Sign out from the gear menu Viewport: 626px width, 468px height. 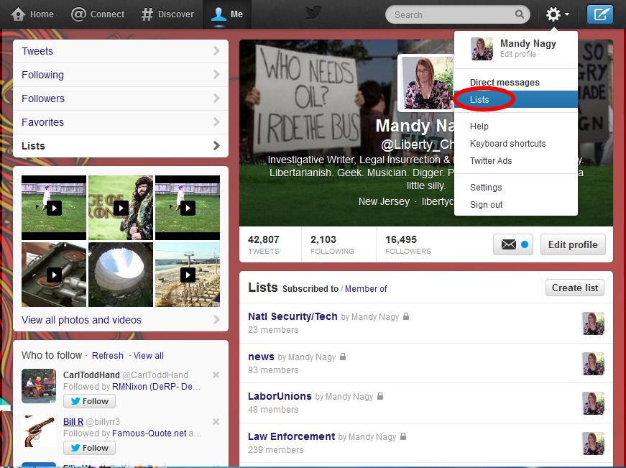pyautogui.click(x=487, y=204)
